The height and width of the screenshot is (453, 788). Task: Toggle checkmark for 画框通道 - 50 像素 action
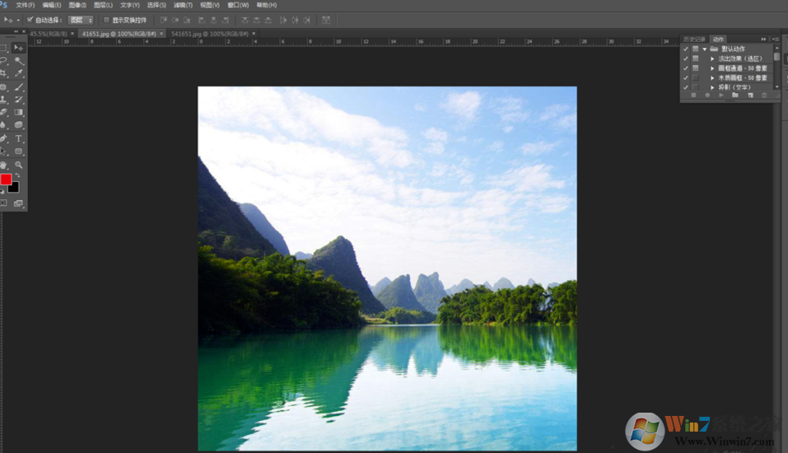click(x=686, y=68)
